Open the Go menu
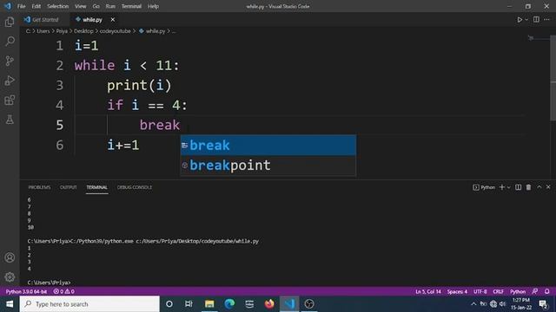Viewport: 556px width, 312px height. tap(96, 6)
